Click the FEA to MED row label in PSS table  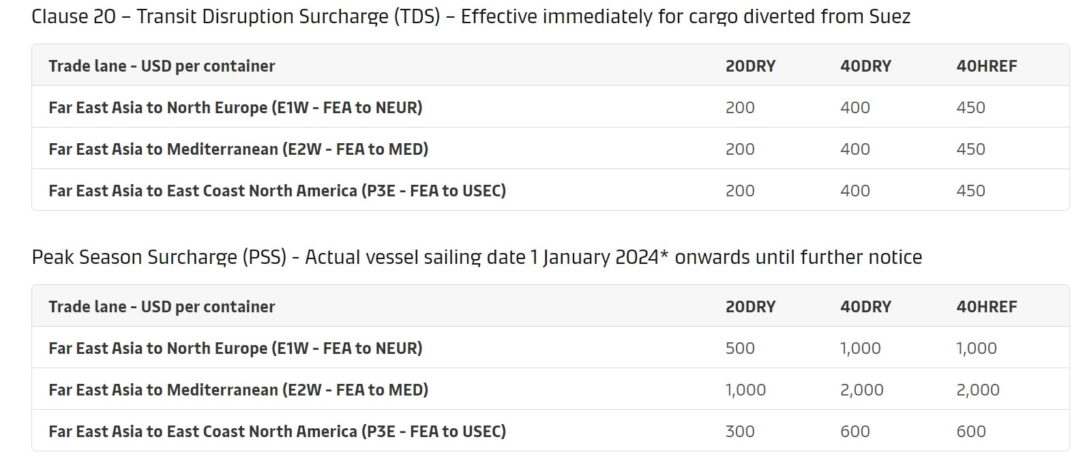238,390
